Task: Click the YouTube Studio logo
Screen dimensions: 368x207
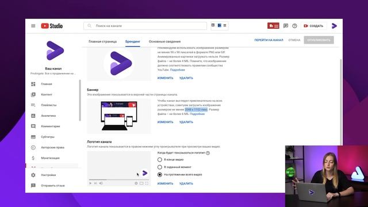Action: [x=52, y=26]
